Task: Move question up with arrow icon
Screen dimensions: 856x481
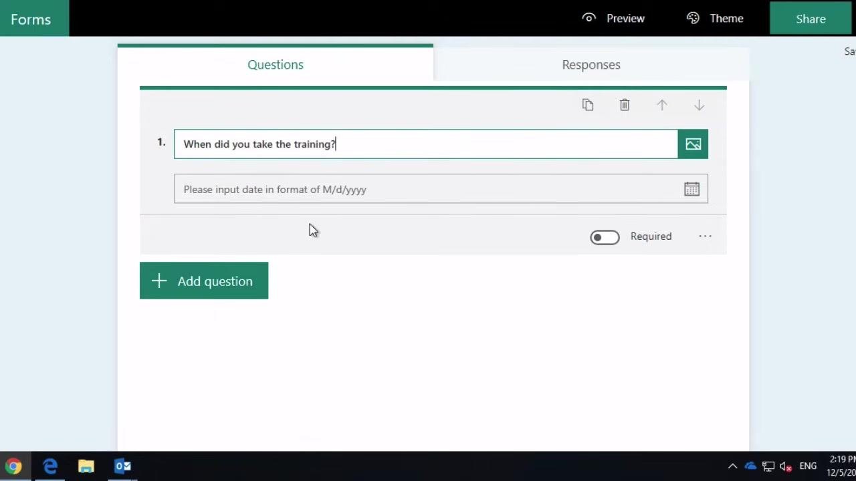Action: pyautogui.click(x=662, y=105)
